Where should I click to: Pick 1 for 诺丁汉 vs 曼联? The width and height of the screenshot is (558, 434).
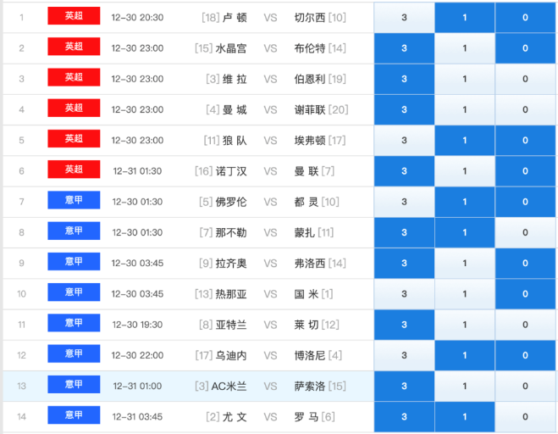click(x=464, y=171)
